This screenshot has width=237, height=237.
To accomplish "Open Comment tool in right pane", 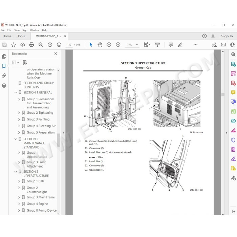I will coord(233,92).
